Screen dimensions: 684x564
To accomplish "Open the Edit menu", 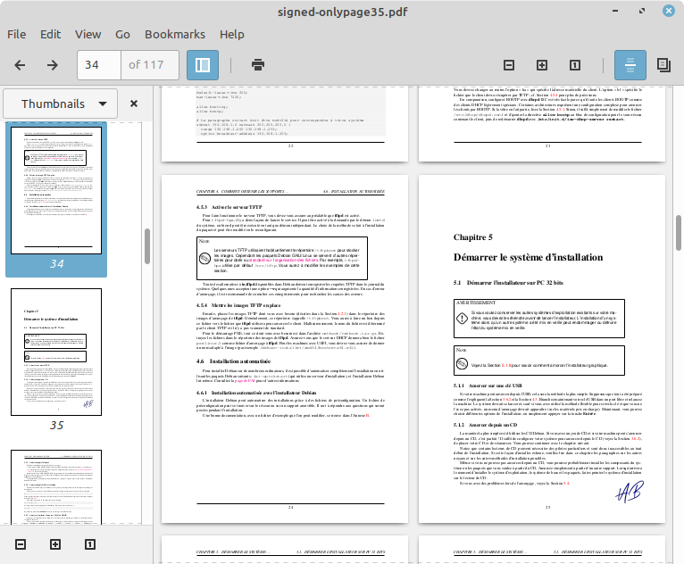I will click(51, 35).
